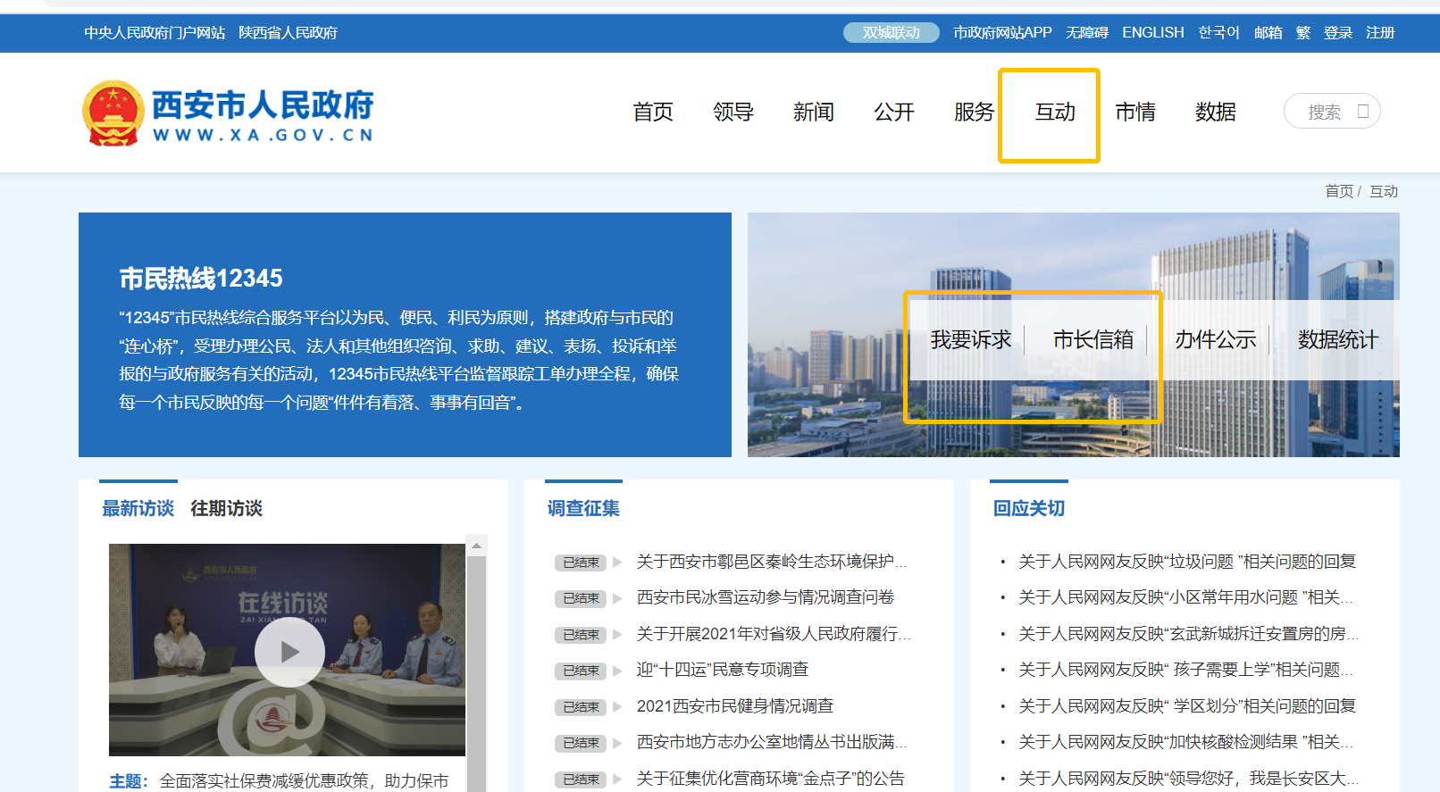Open 关于西安市鄠邑区秦岭生态环境保护 survey
This screenshot has height=792, width=1440.
click(x=772, y=562)
